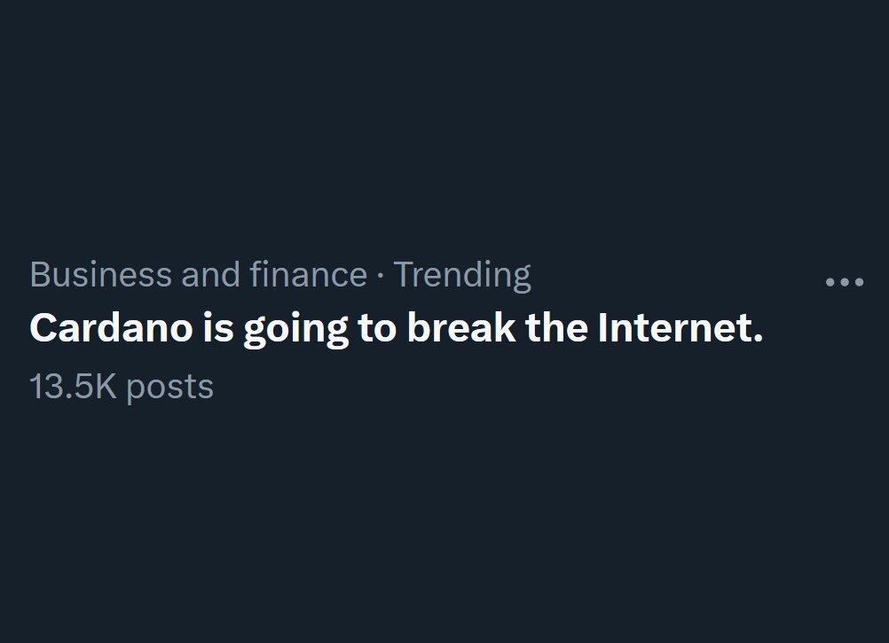Select the 'Trending' label text
889x643 pixels.
click(x=462, y=275)
